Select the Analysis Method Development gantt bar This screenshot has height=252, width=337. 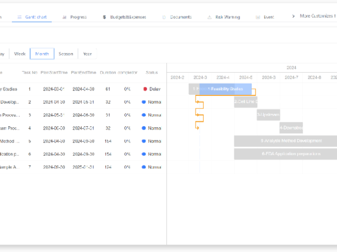pyautogui.click(x=285, y=141)
